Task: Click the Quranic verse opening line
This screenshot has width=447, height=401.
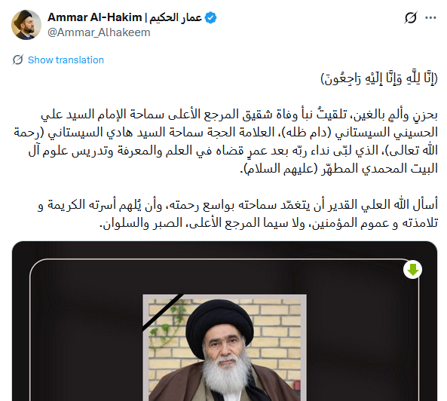Action: 379,78
